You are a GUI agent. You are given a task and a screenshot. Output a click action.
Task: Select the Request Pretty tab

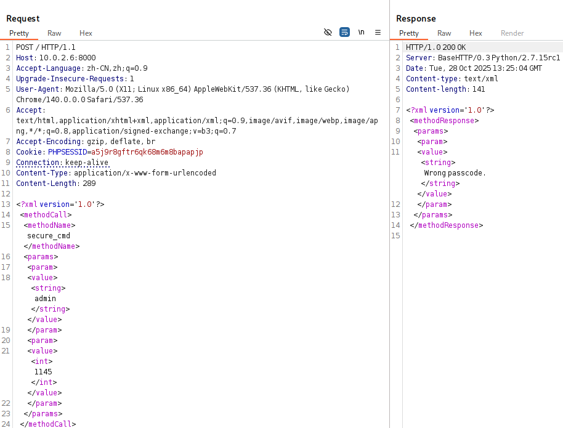[19, 33]
